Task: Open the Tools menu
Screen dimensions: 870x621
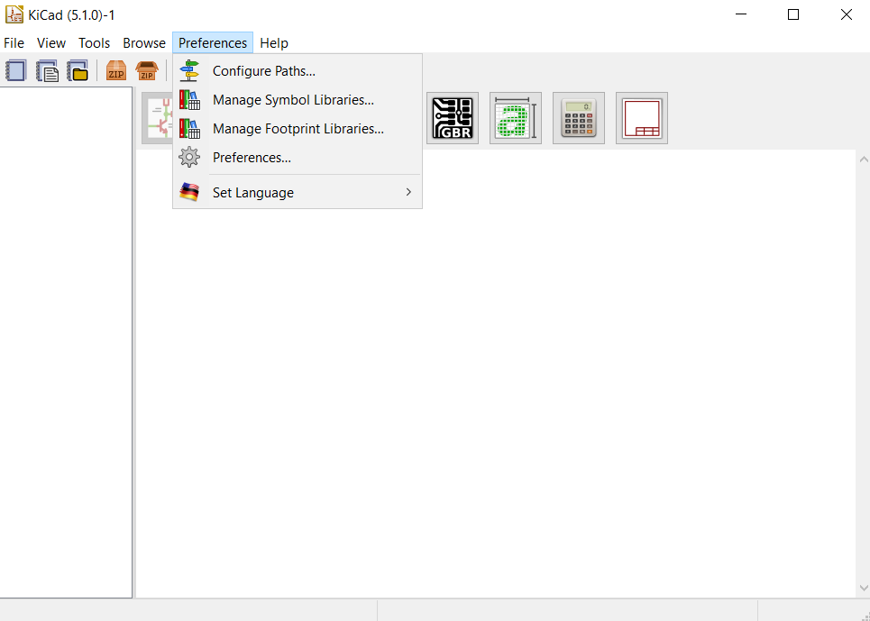Action: (94, 42)
